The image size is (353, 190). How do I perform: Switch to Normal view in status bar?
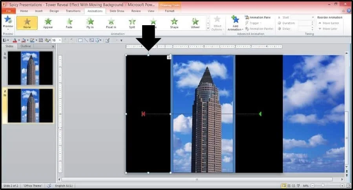284,186
